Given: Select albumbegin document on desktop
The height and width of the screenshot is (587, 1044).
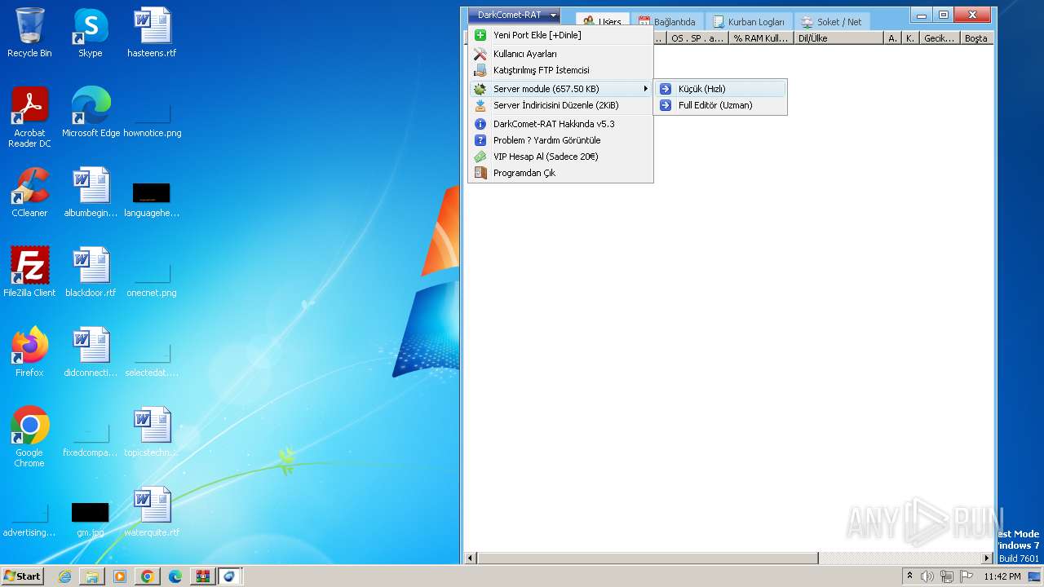Looking at the screenshot, I should (x=91, y=192).
